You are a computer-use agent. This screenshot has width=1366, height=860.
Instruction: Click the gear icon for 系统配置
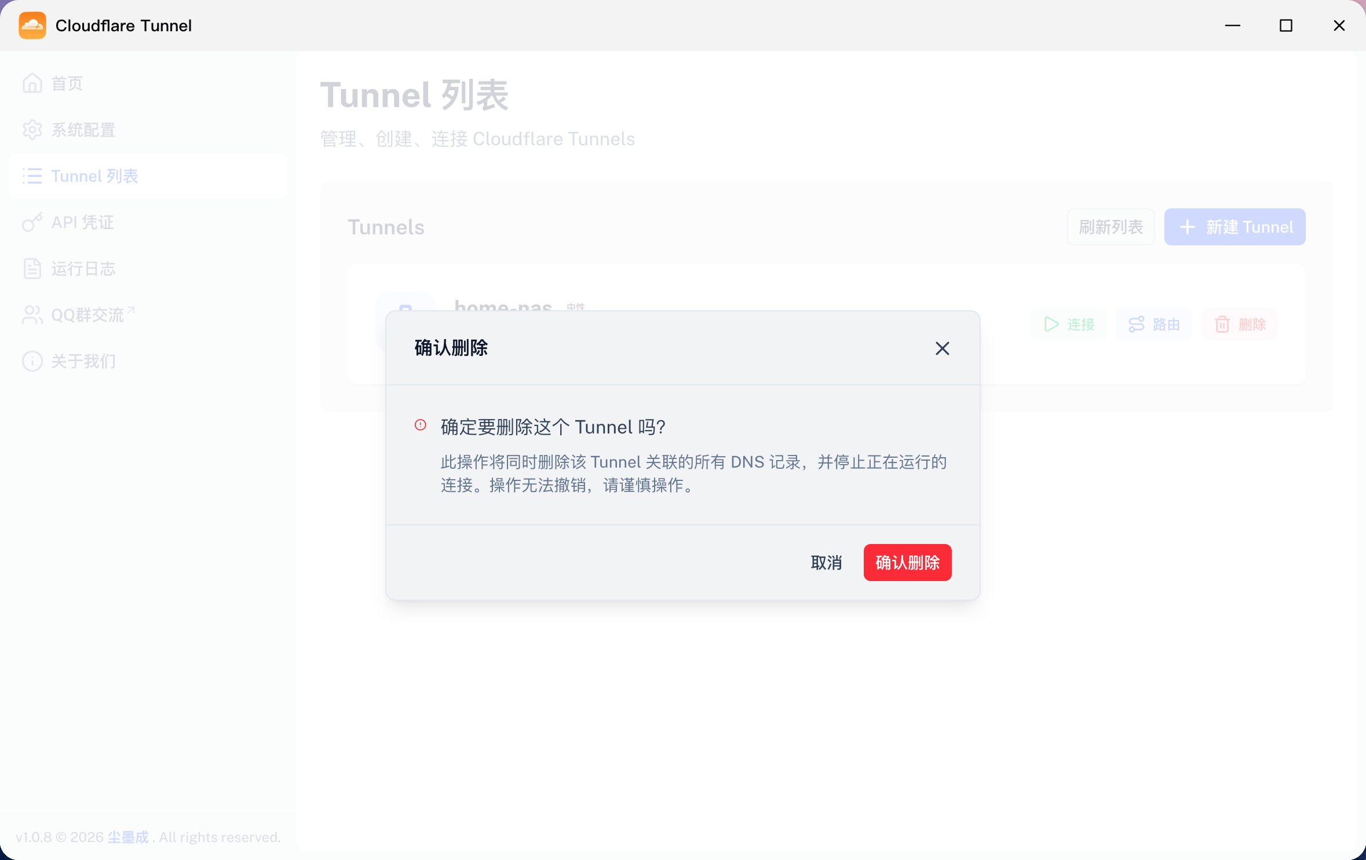click(x=32, y=130)
